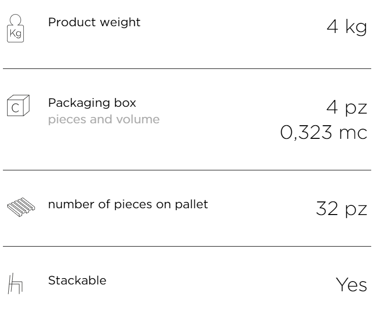Select the 0,323 mc volume value
Viewport: 379px width, 316px height.
tap(324, 133)
